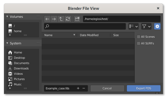Viewport: 168px width, 99px height.
Task: Click the root / volume
Action: [23, 26]
